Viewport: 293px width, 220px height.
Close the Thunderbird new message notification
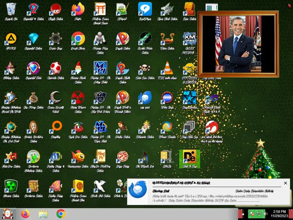point(285,183)
